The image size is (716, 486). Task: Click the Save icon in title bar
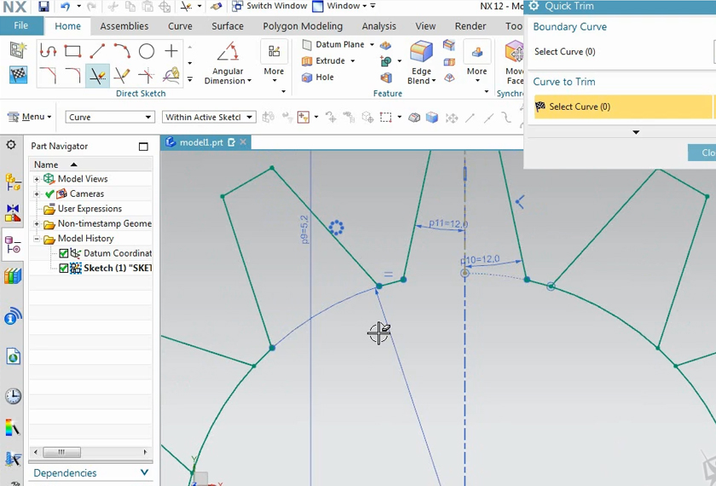tap(43, 7)
